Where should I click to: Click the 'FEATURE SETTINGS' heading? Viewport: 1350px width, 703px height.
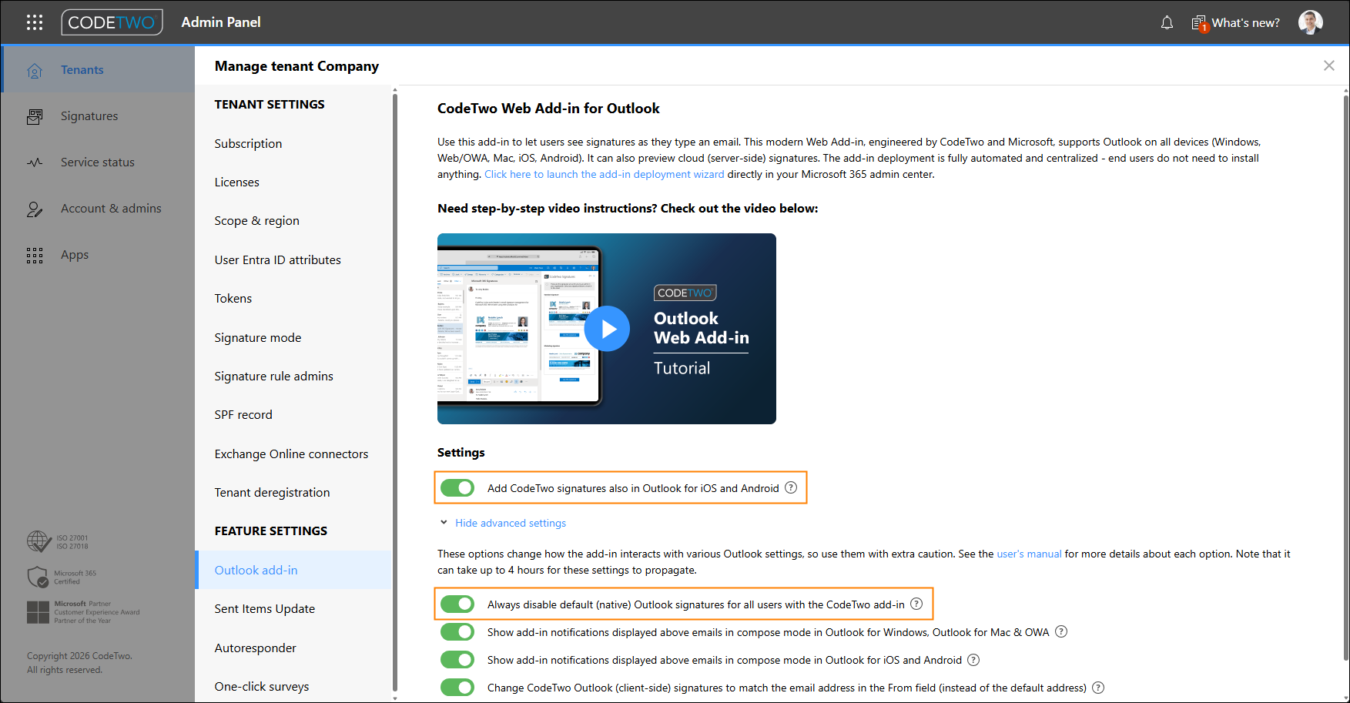pyautogui.click(x=271, y=531)
